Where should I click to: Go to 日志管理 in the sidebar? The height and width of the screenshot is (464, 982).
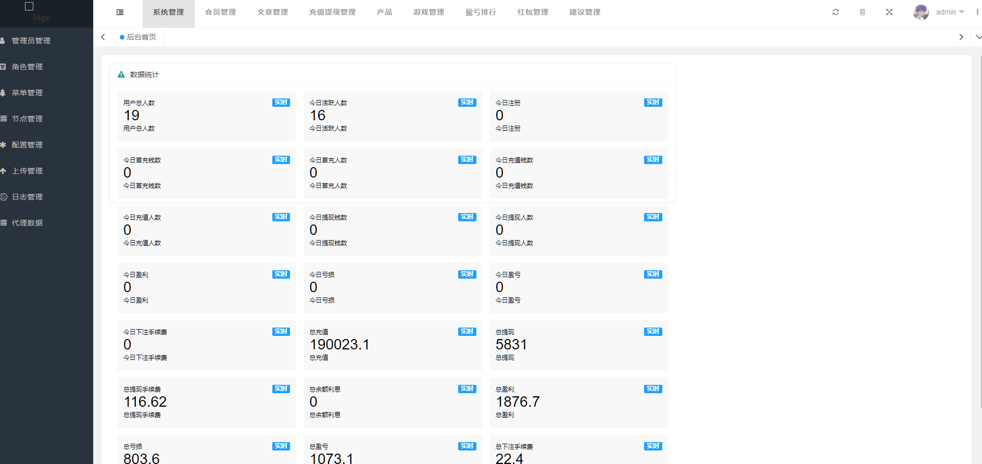coord(27,197)
